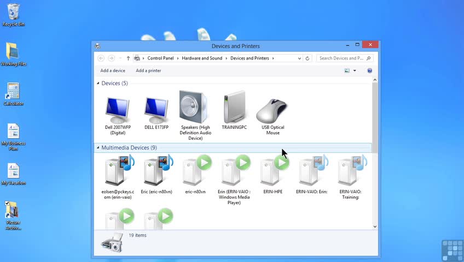Select the TRAININGPC computer device
Screen dimensions: 464x262
coord(234,110)
